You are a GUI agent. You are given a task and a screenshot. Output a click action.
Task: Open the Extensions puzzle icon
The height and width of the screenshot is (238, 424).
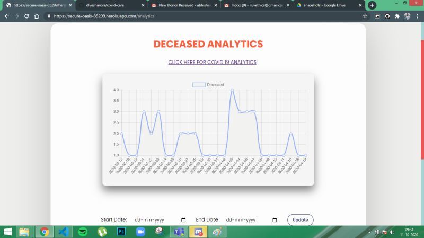click(x=397, y=16)
